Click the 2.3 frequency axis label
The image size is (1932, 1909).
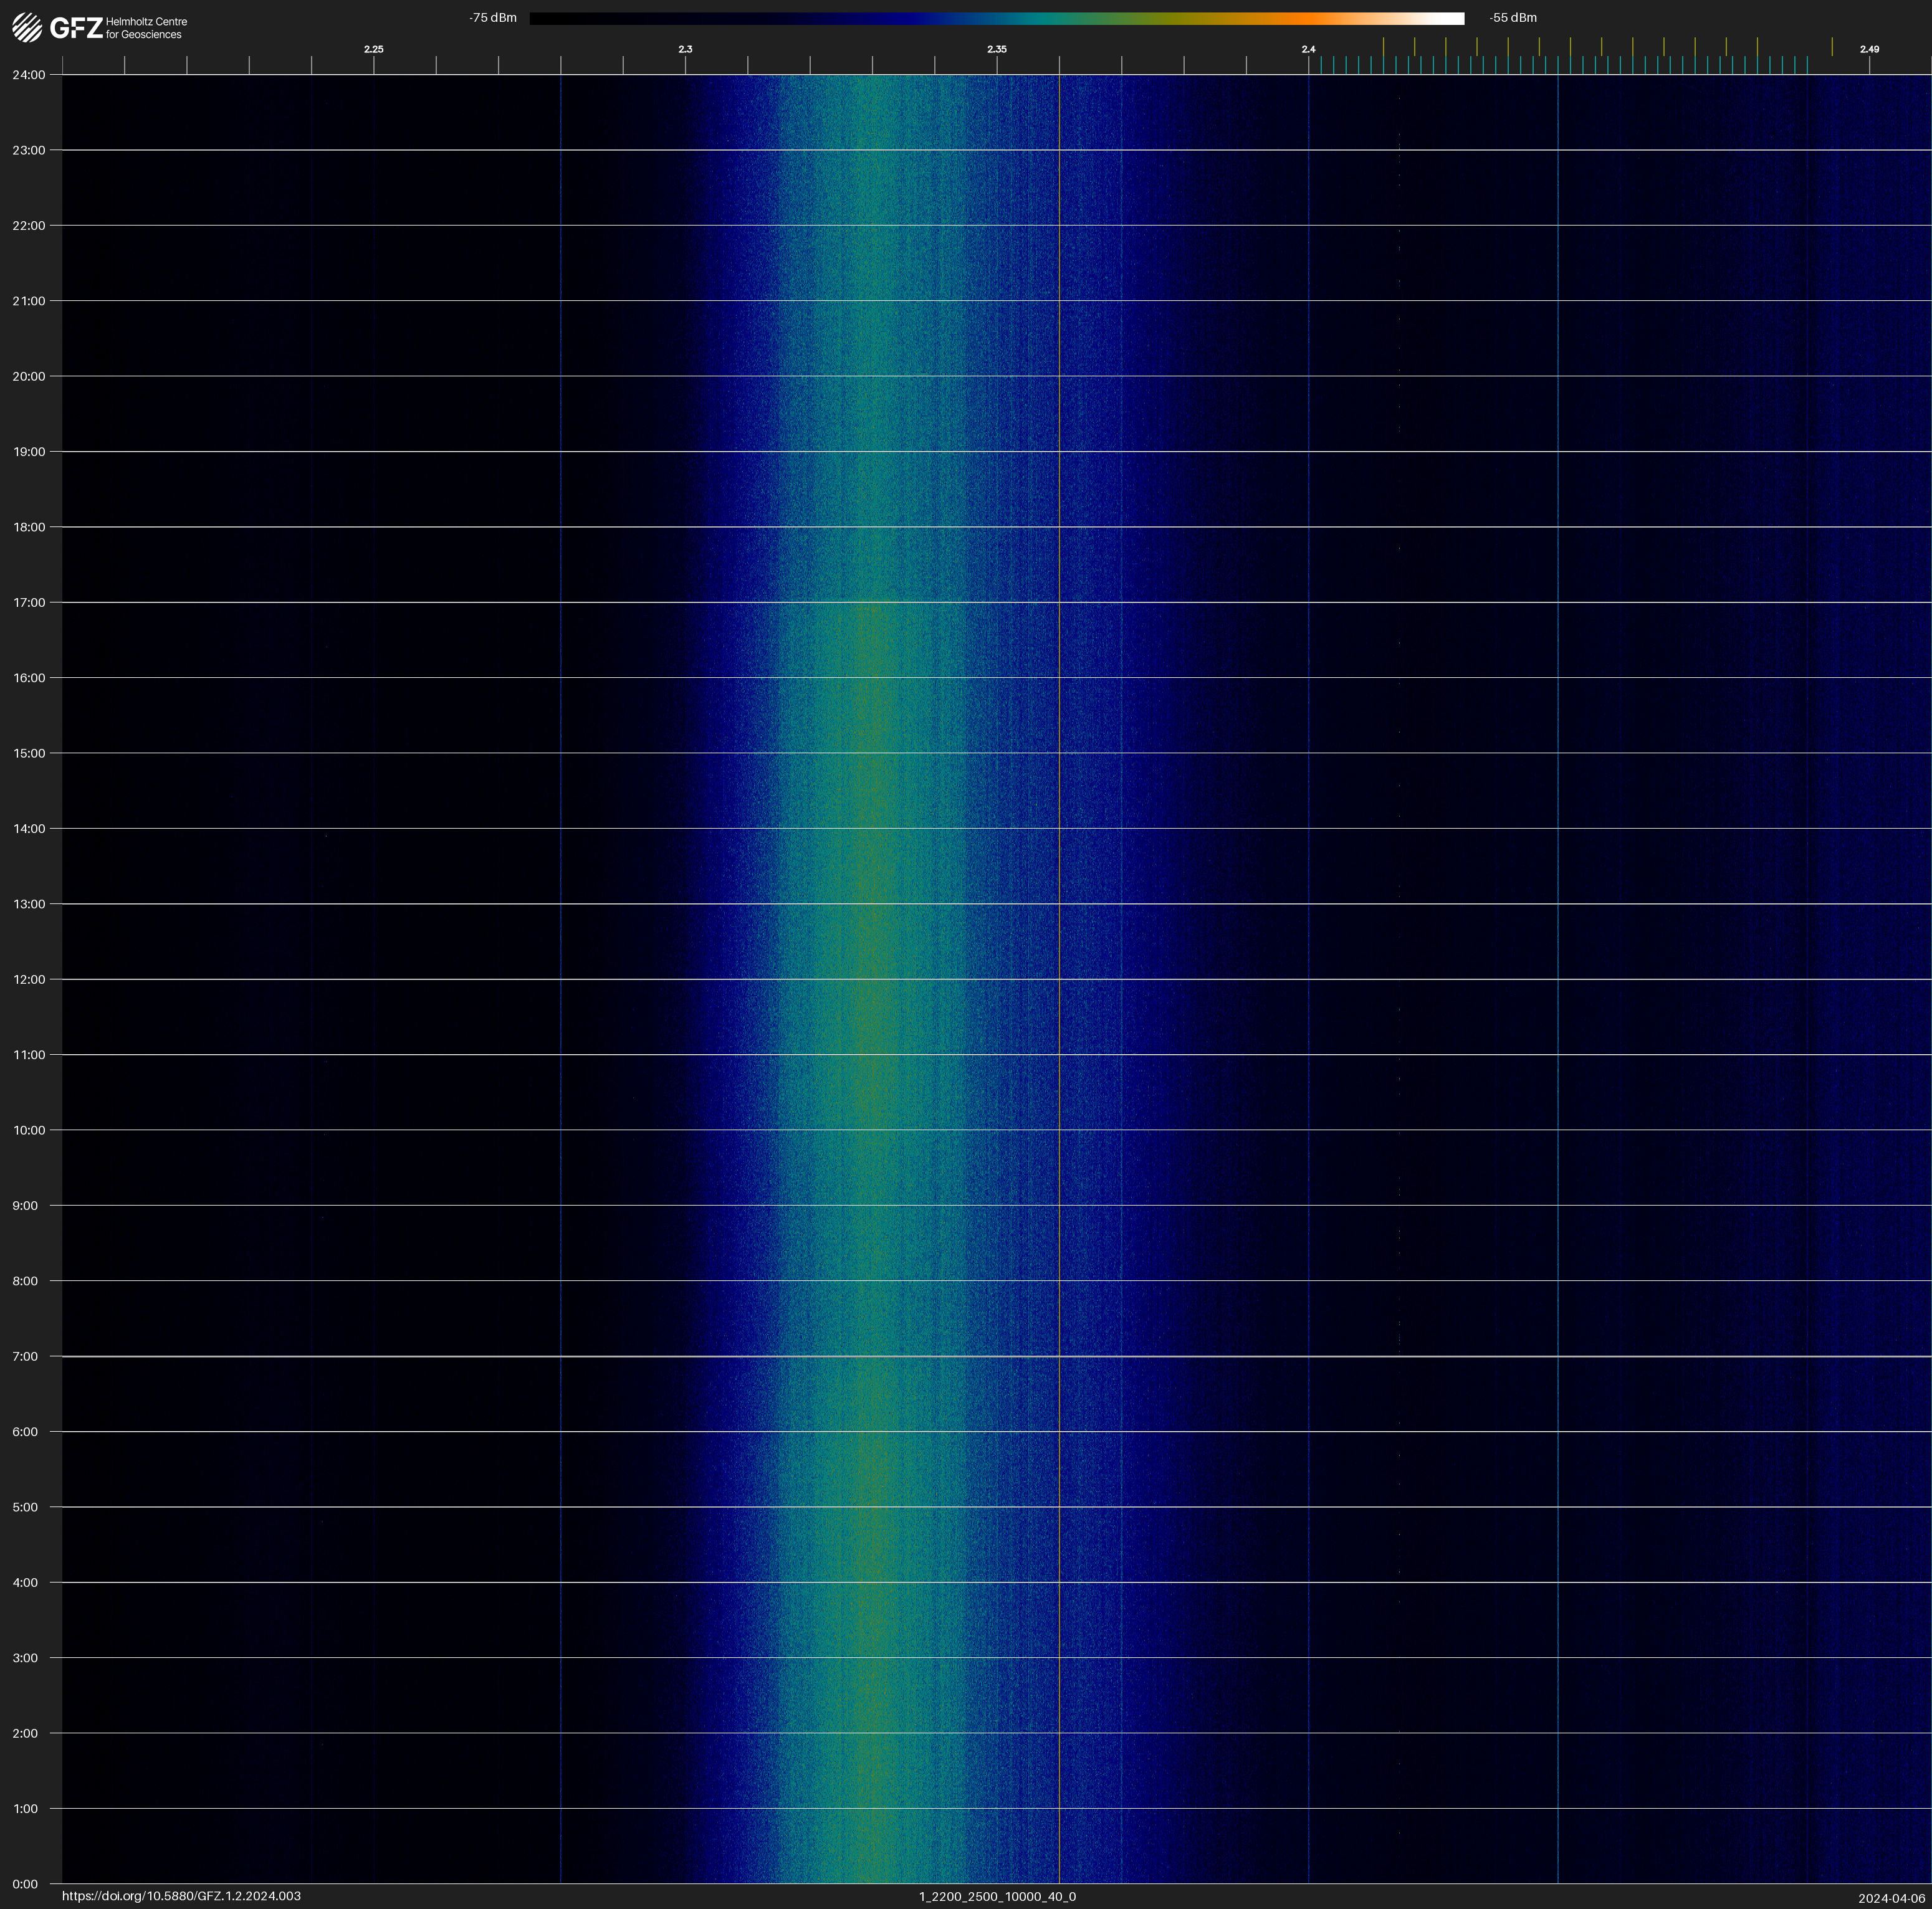[685, 49]
